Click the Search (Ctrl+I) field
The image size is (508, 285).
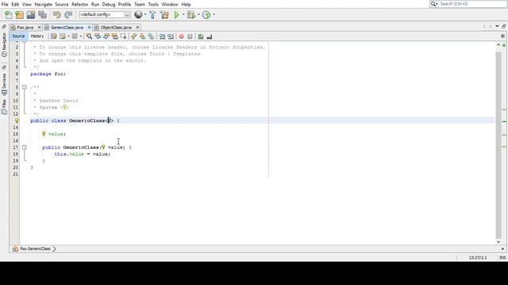[x=471, y=4]
